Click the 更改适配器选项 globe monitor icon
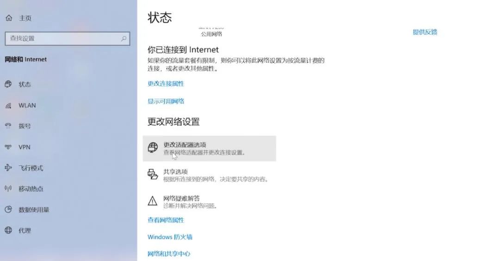This screenshot has height=261, width=482. point(153,147)
